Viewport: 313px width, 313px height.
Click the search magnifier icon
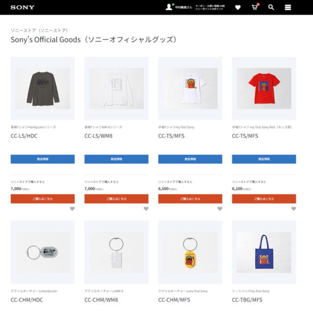(x=271, y=7)
